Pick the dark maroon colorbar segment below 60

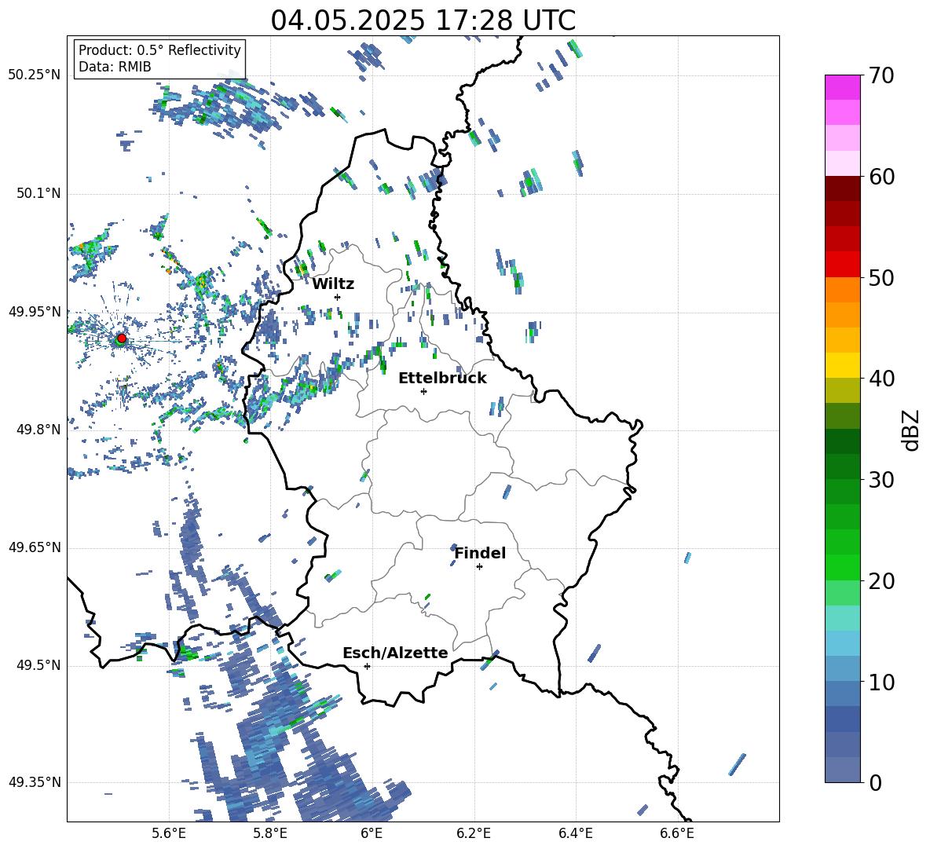point(843,188)
